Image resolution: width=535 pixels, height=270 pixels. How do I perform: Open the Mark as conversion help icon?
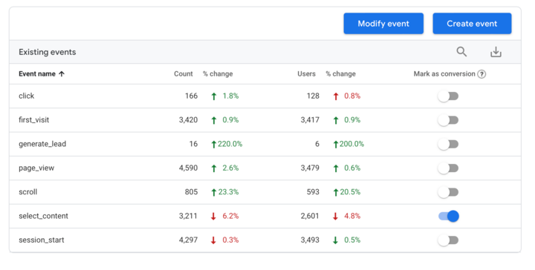point(481,74)
